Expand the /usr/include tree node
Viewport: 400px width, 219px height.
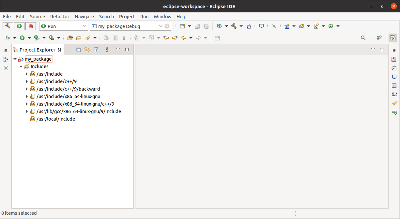click(27, 74)
